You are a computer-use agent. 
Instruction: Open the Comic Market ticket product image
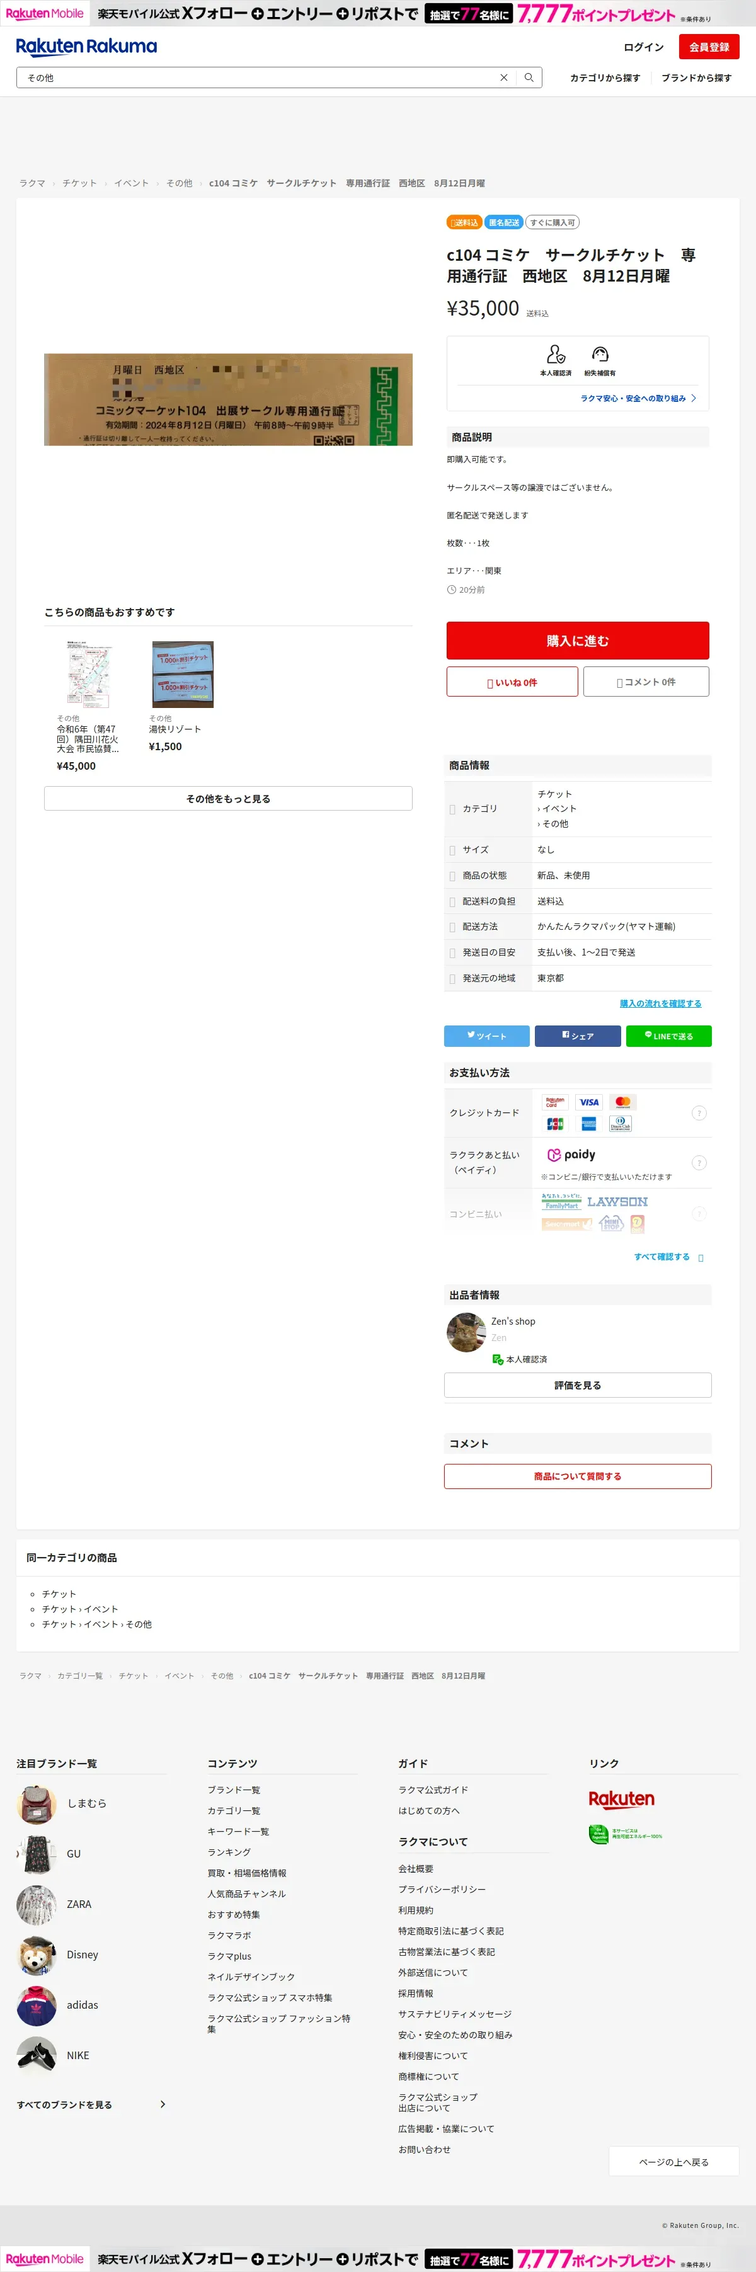(x=229, y=399)
